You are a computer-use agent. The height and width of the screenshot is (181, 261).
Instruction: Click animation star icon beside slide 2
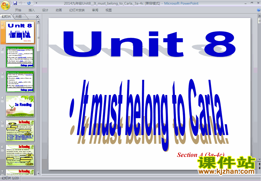point(2,52)
